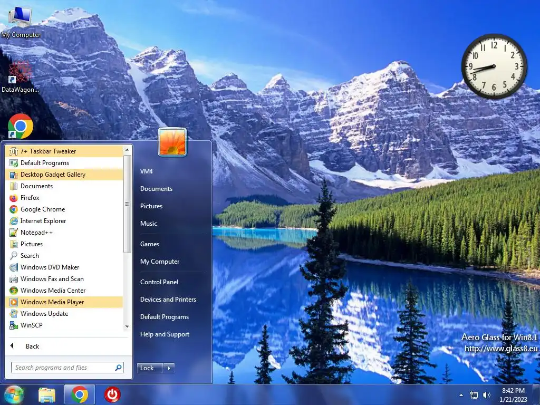Image resolution: width=540 pixels, height=405 pixels.
Task: Open Windows DVD Maker icon
Action: coord(13,267)
